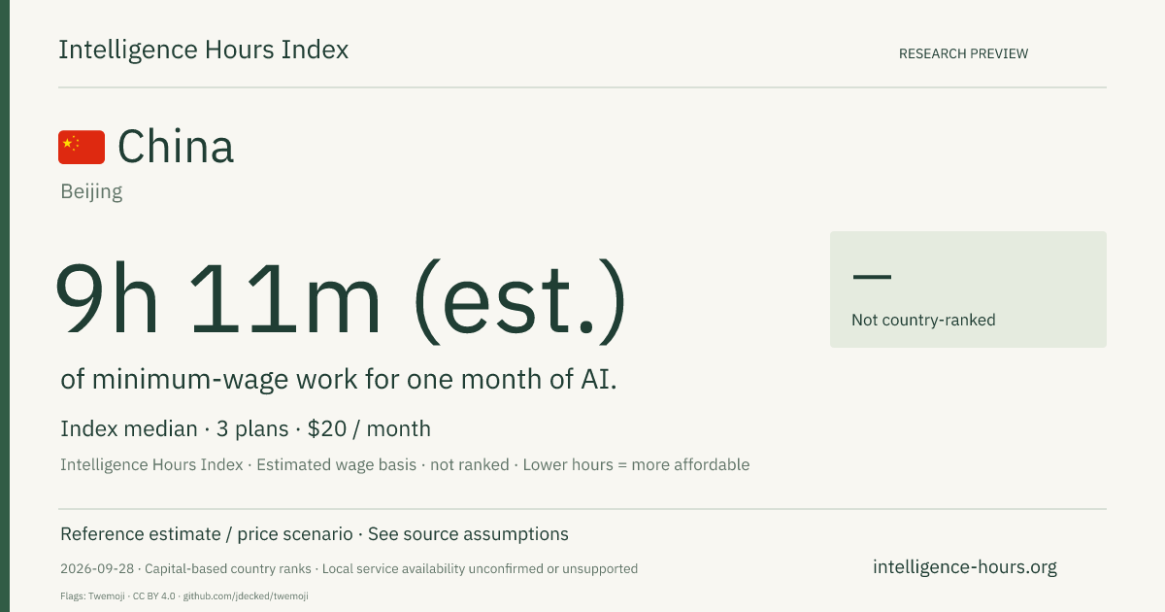This screenshot has width=1165, height=612.
Task: Click the dash icon in rank box
Action: pyautogui.click(x=871, y=277)
